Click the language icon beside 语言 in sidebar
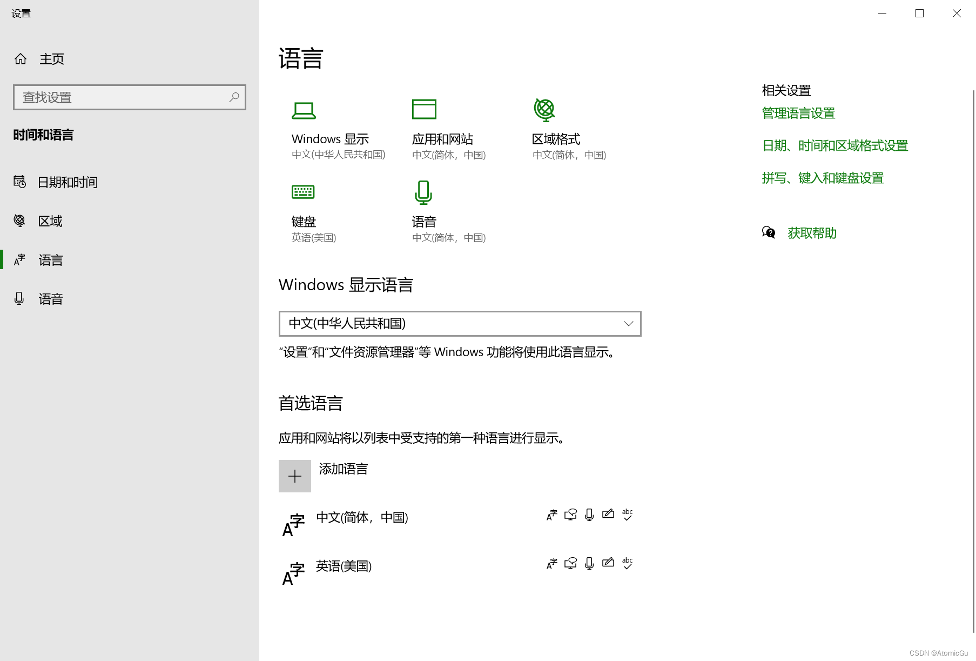Viewport: 976px width, 661px height. (x=19, y=260)
